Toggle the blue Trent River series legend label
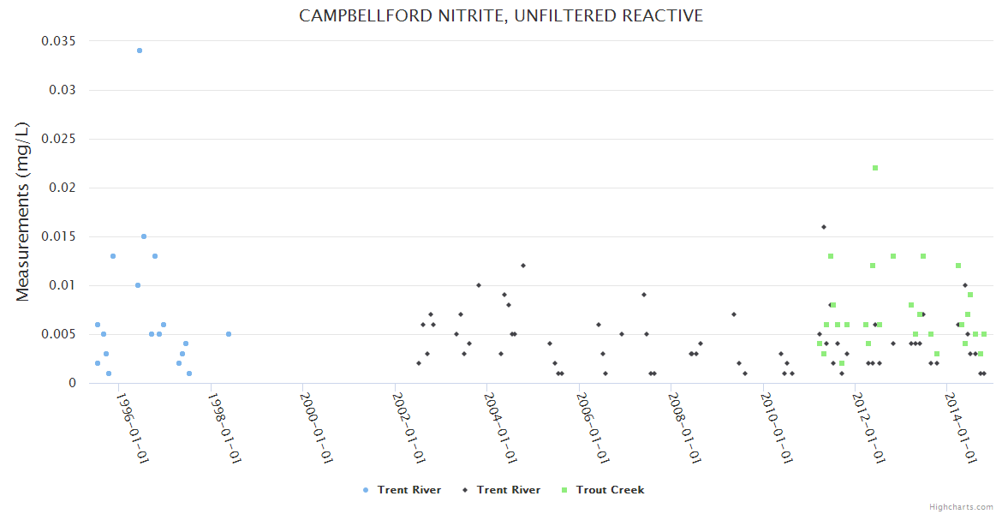Viewport: 1002px width, 514px height. click(409, 490)
